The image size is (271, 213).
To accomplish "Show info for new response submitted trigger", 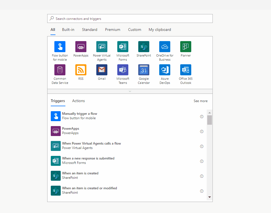I will click(201, 161).
